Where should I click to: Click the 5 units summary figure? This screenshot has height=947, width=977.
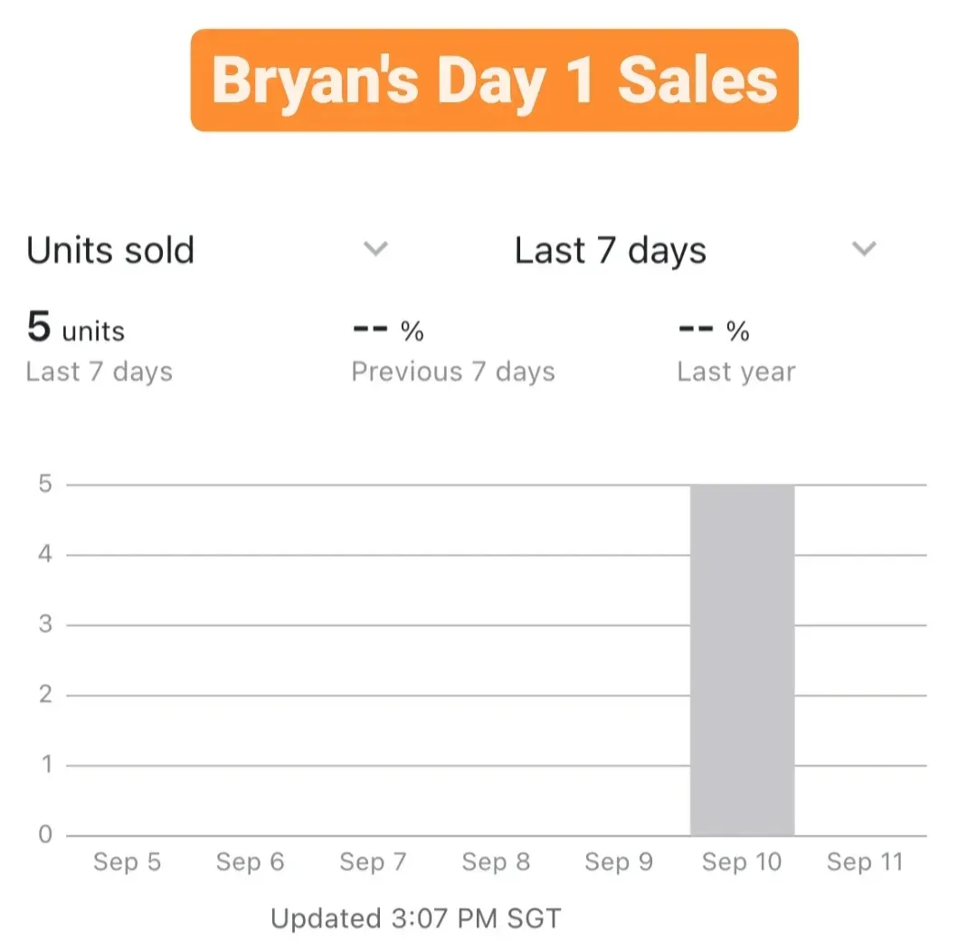(75, 329)
